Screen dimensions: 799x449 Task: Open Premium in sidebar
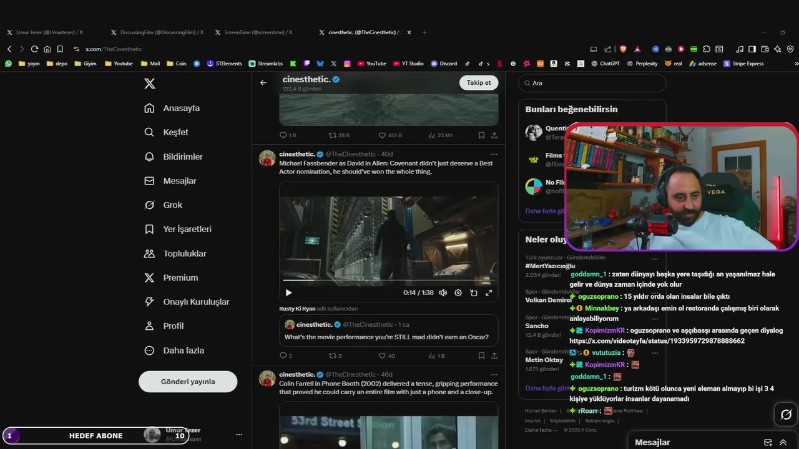(x=171, y=278)
